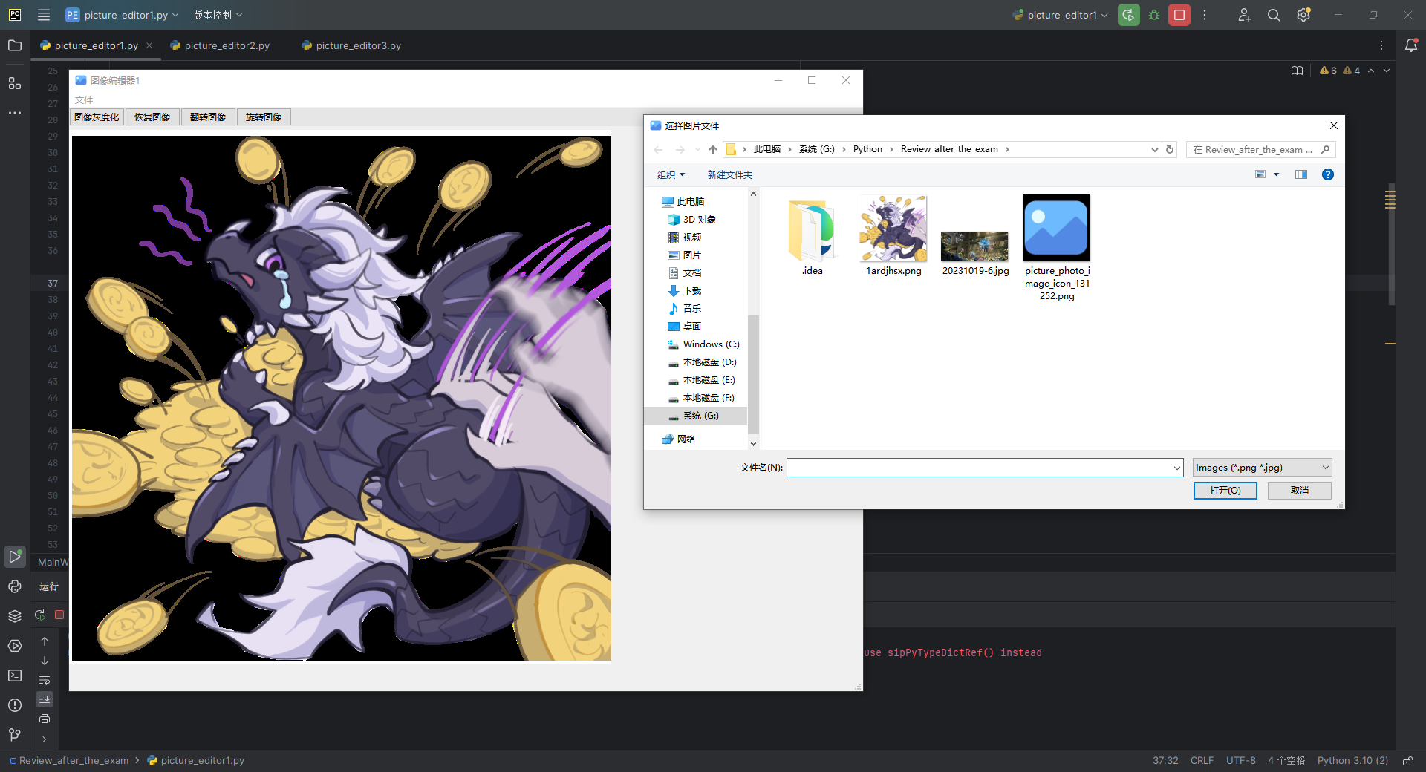1426x772 pixels.
Task: Click the Debug bug icon in top toolbar
Action: point(1154,15)
